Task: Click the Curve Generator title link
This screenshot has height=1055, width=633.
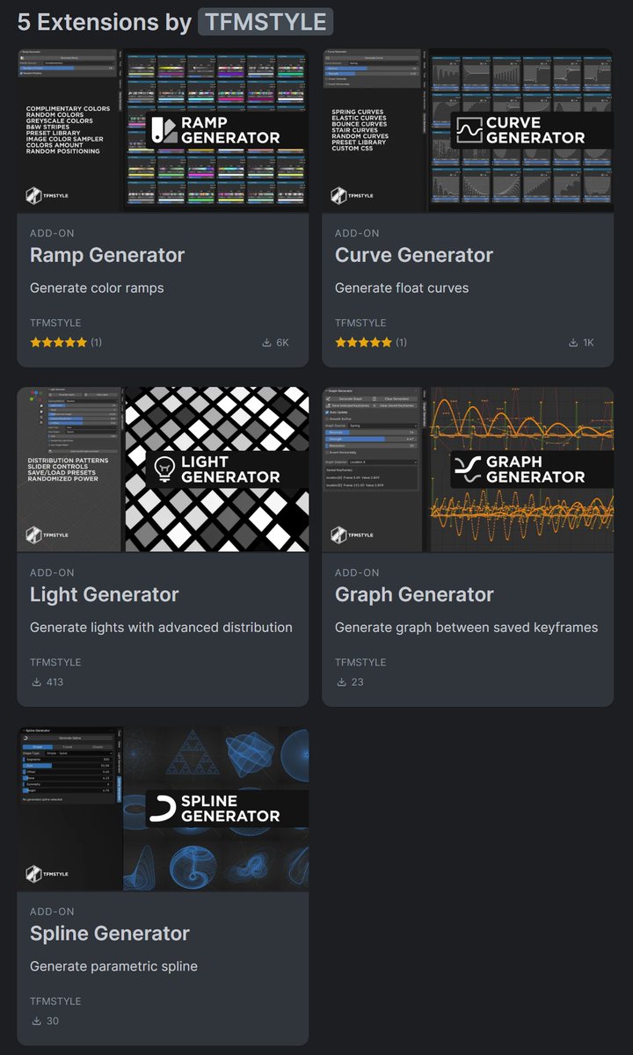Action: pos(414,256)
